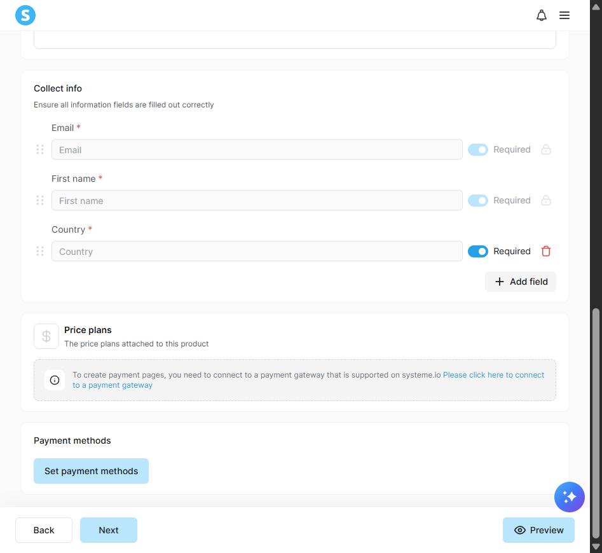Go Back to previous step
The height and width of the screenshot is (553, 602).
coord(44,530)
